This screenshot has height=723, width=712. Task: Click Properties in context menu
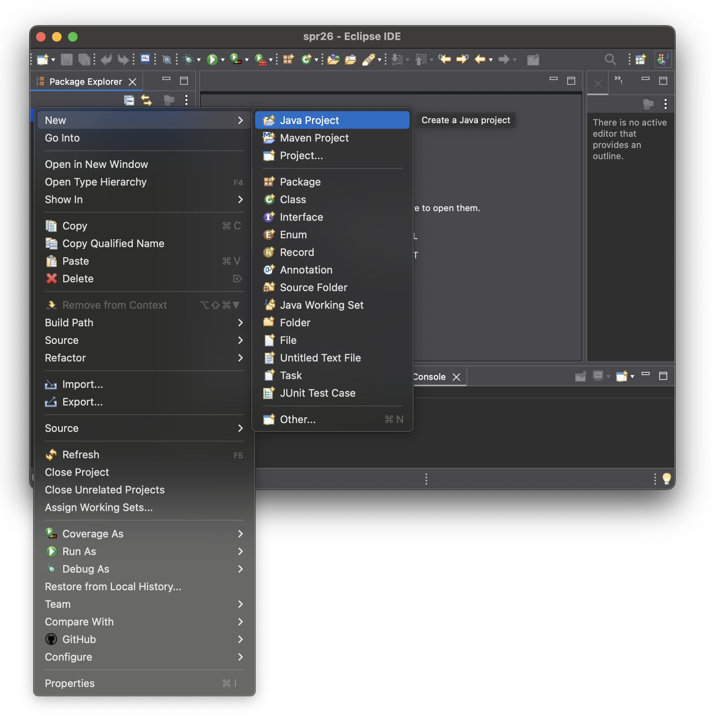pos(70,683)
